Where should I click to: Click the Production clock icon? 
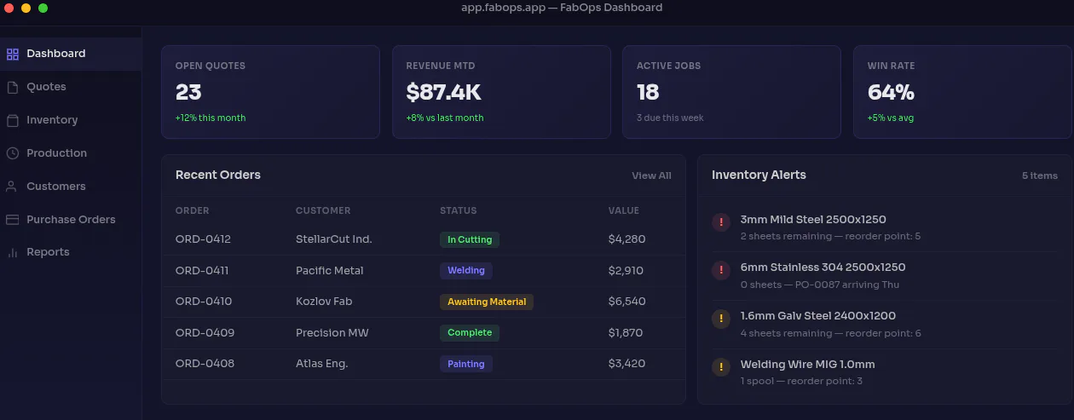(x=13, y=153)
